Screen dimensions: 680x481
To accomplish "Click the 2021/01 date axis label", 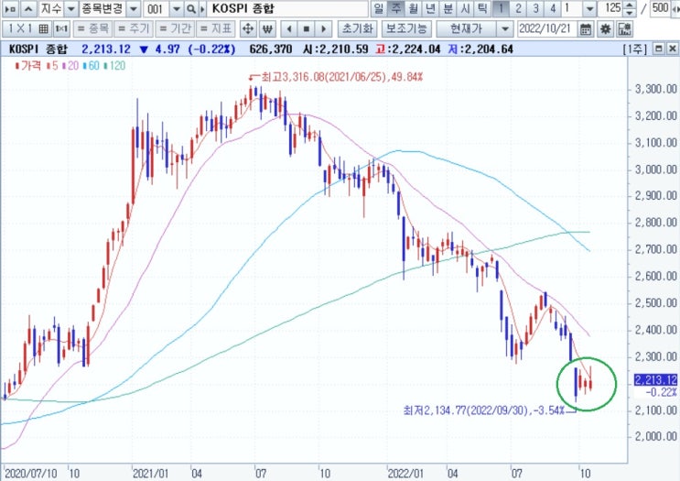I will click(150, 473).
